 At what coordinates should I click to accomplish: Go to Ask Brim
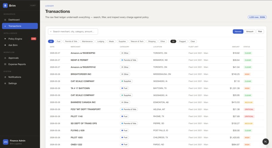20,45
